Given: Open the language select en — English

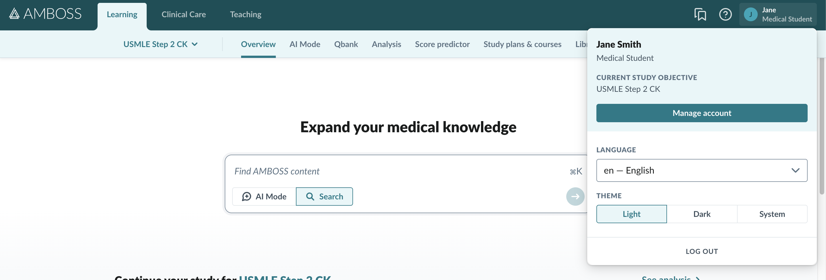Looking at the screenshot, I should point(702,170).
